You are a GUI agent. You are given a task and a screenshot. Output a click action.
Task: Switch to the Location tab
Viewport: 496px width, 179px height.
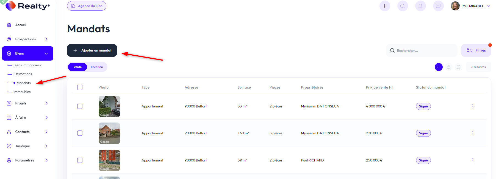pos(97,67)
